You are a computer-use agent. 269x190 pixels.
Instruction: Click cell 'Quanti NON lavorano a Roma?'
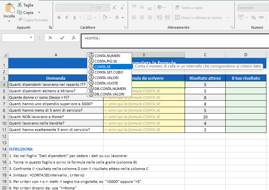click(x=56, y=117)
